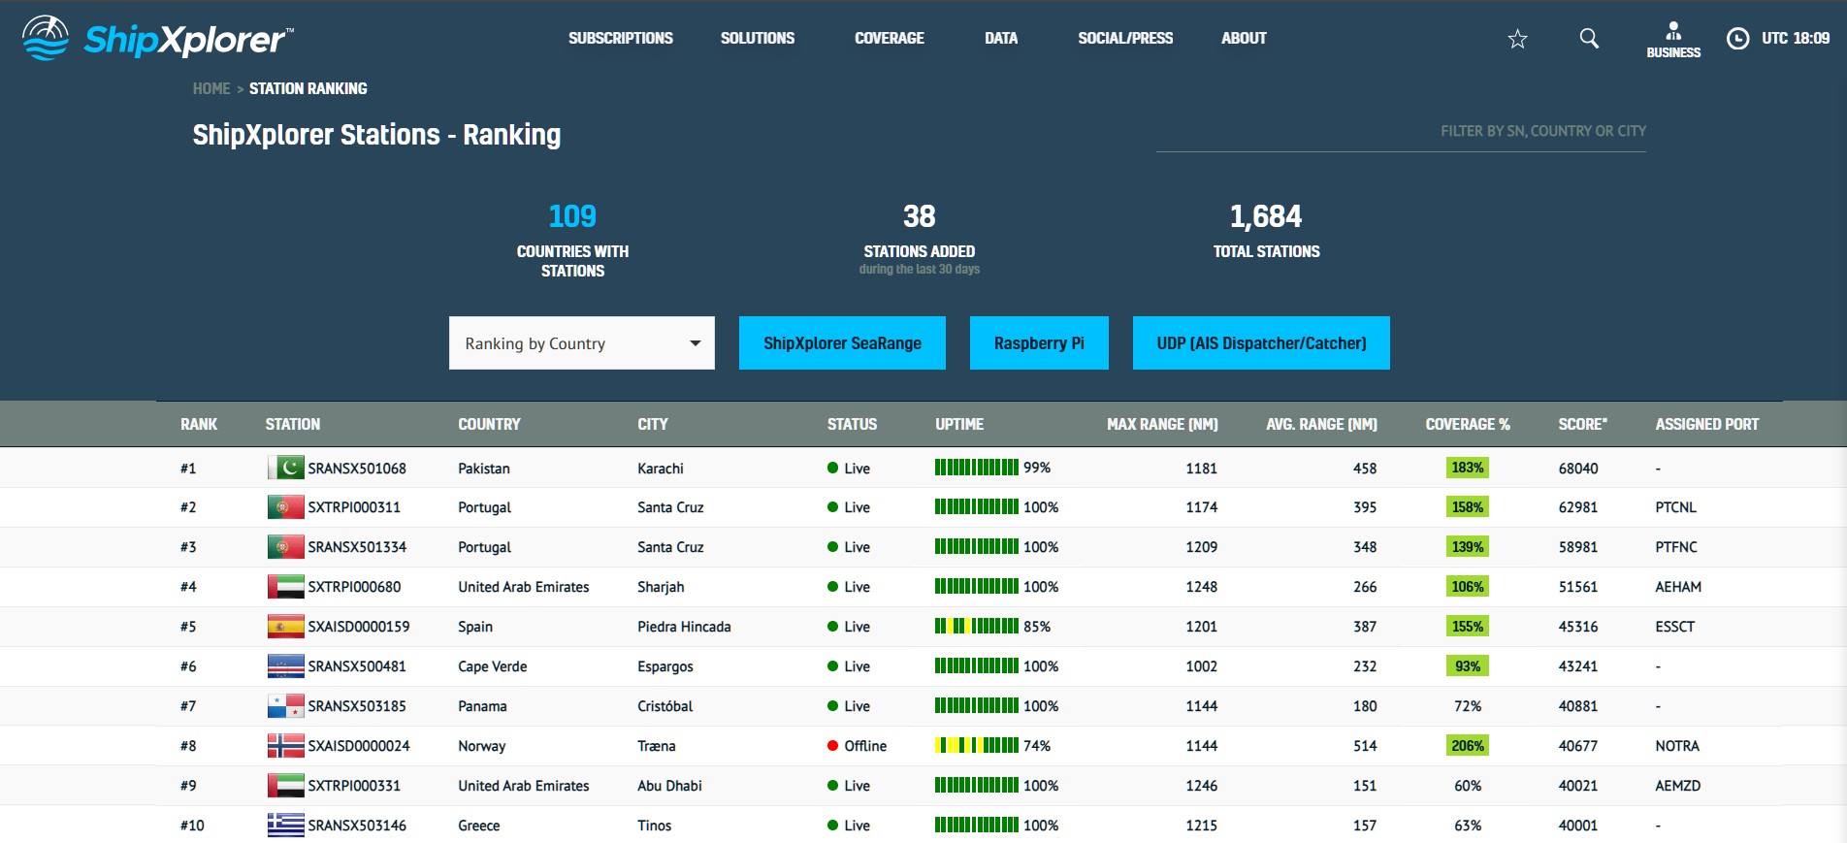Click the favorites star icon
Viewport: 1847px width, 843px height.
(x=1517, y=39)
